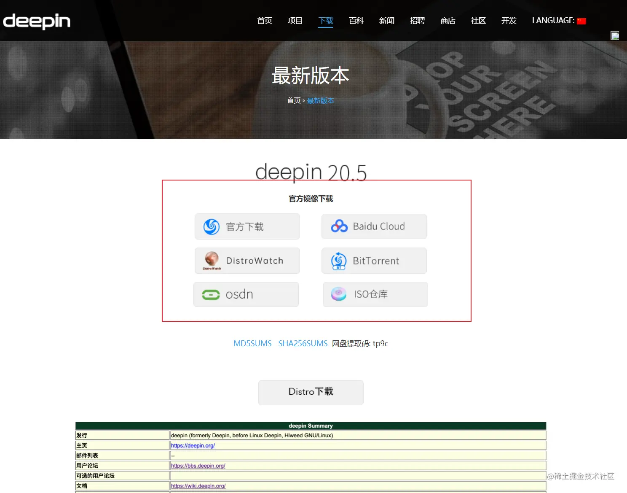
Task: Open the SHA256SUMS link
Action: pos(303,344)
